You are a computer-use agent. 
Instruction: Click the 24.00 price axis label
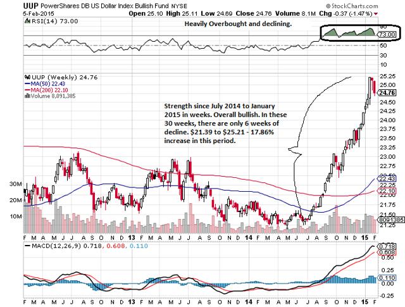coord(387,120)
